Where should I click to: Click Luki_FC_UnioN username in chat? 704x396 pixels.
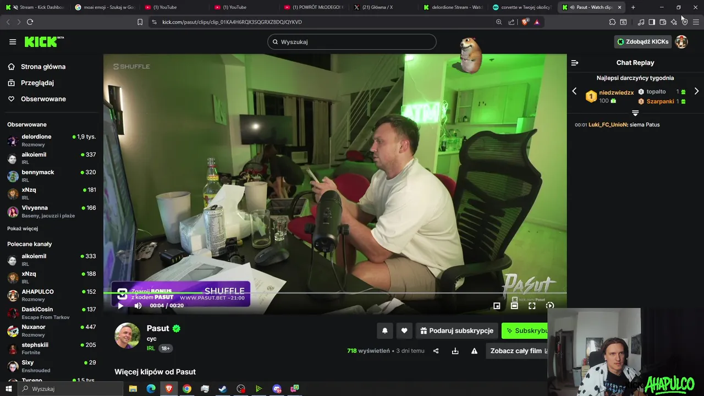click(608, 125)
